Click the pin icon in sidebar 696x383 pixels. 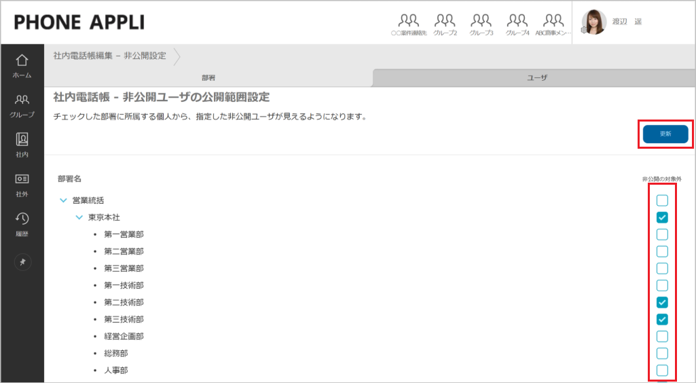22,262
